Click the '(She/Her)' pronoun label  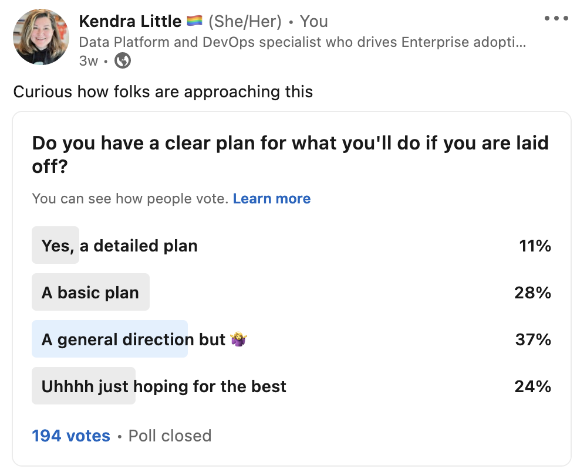[245, 21]
